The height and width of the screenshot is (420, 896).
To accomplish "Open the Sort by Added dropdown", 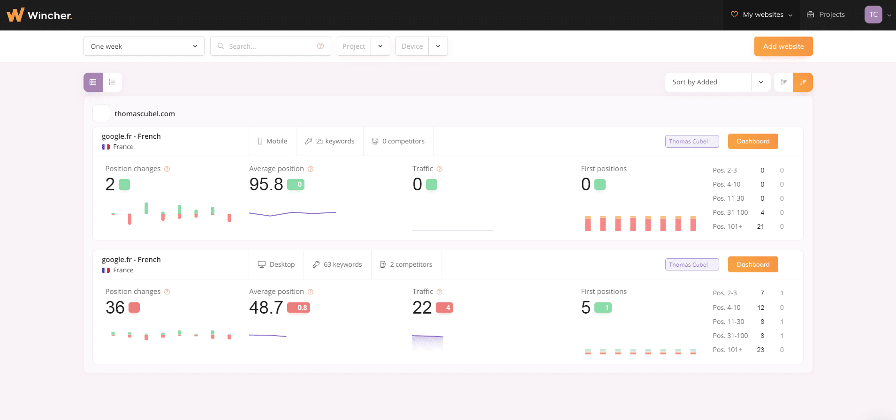I will coord(718,82).
